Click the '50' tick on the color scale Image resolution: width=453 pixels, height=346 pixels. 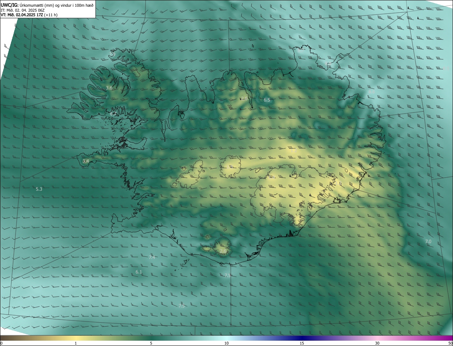(450, 343)
